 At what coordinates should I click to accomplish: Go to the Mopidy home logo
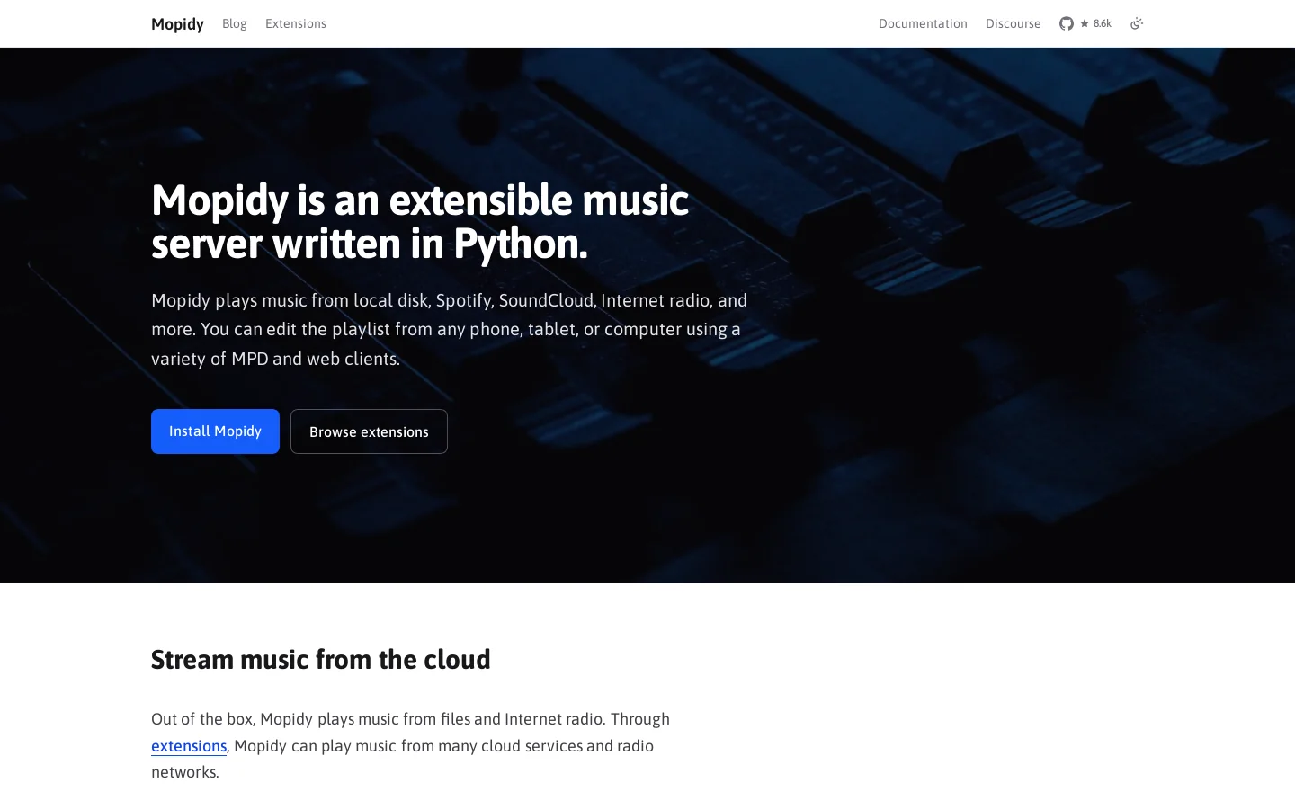[177, 23]
